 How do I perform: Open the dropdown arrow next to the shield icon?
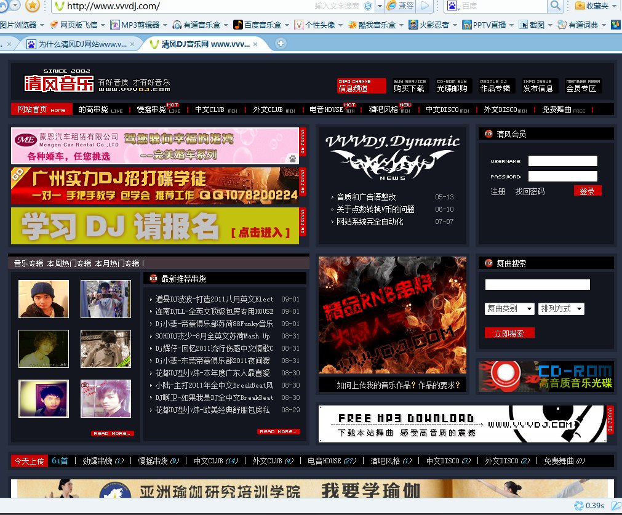(x=379, y=6)
